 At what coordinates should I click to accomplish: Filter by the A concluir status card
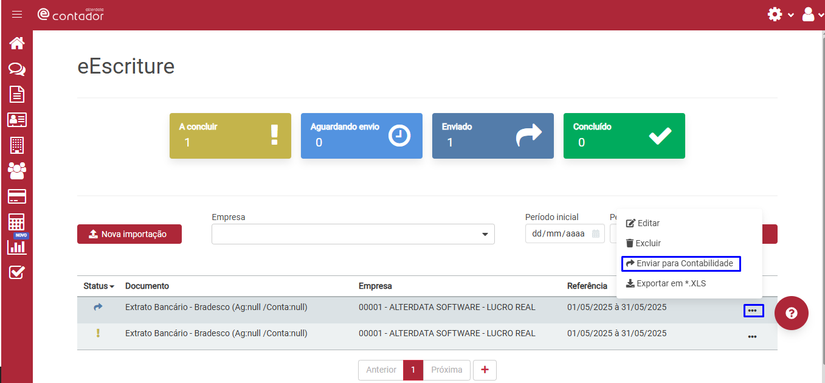tap(230, 136)
